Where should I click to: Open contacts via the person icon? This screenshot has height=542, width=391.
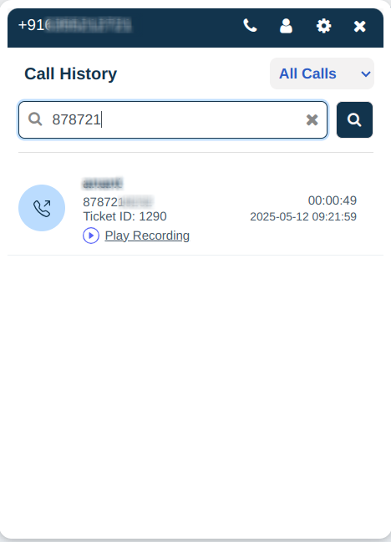[x=286, y=26]
